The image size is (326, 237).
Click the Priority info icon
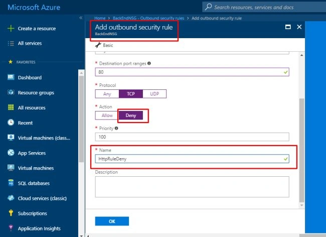(116, 128)
